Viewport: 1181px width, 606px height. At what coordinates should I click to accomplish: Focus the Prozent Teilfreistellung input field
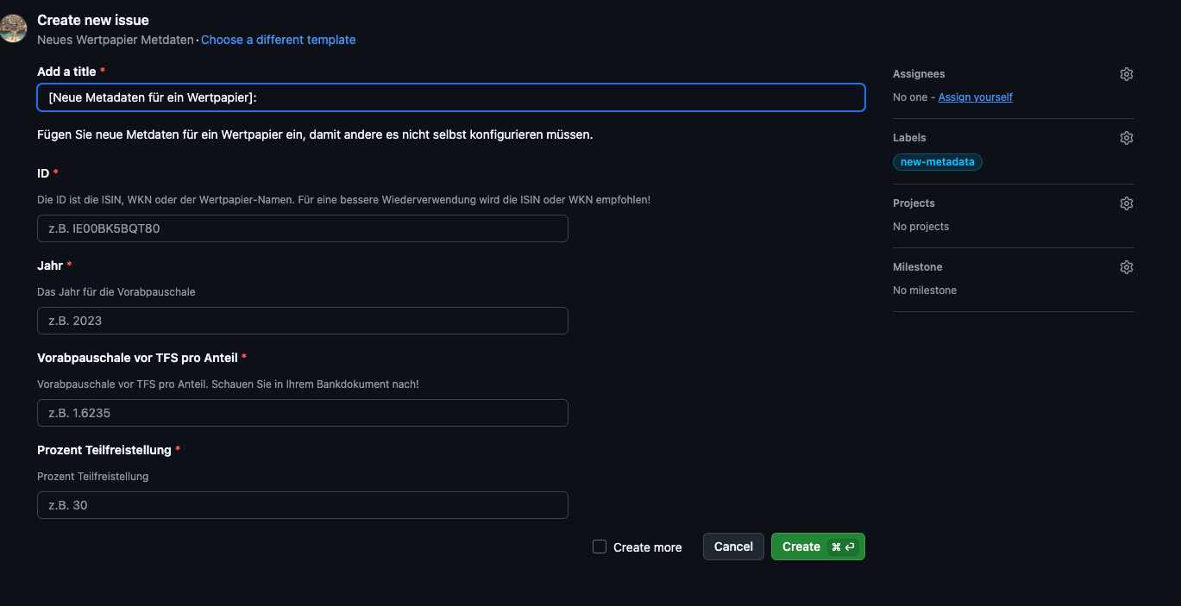click(x=302, y=505)
